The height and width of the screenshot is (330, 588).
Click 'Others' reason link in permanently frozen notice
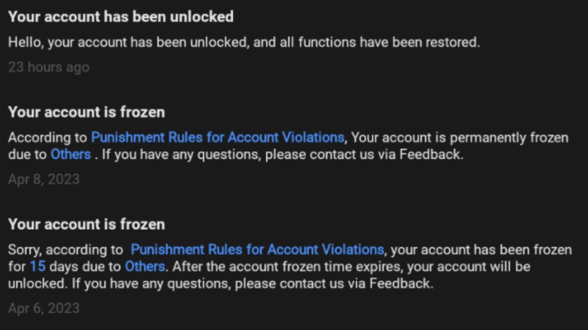[71, 154]
